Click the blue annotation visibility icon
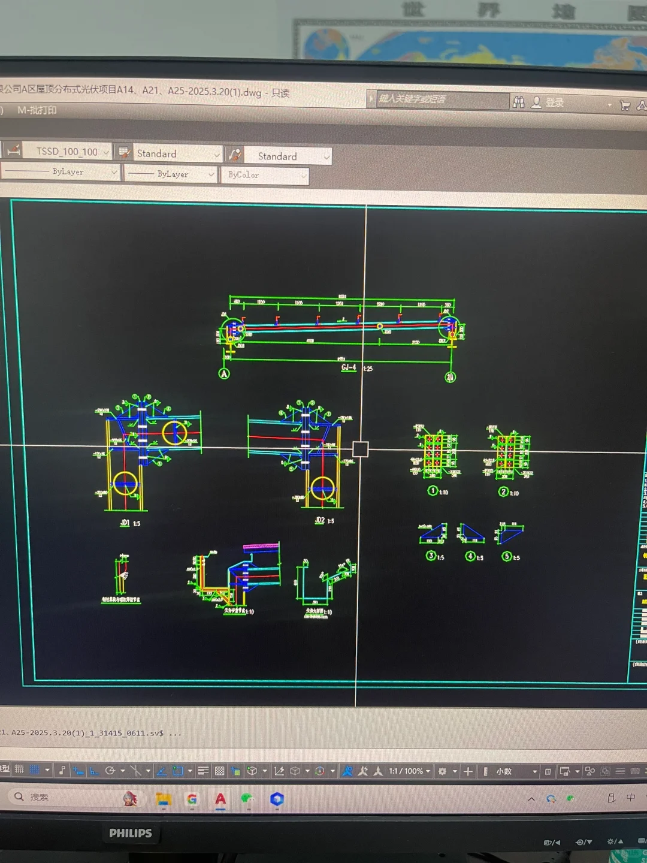 [x=347, y=771]
